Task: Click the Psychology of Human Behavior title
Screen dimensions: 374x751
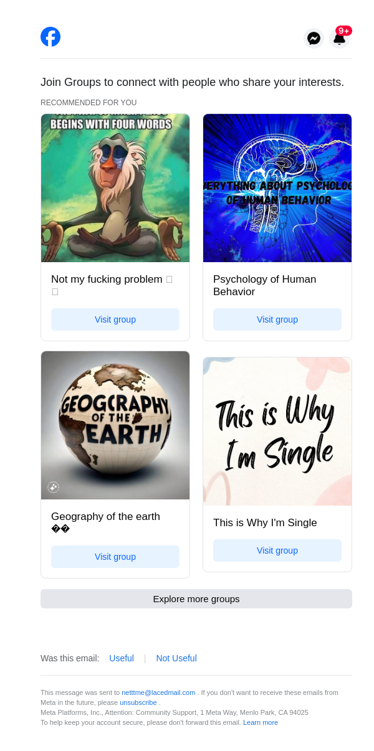Action: point(264,285)
